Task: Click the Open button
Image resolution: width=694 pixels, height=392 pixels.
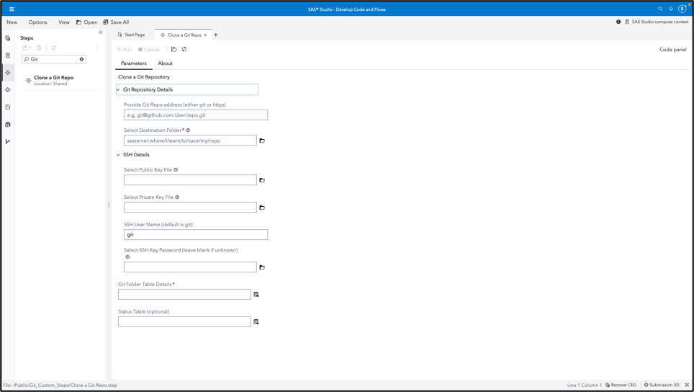Action: tap(86, 22)
